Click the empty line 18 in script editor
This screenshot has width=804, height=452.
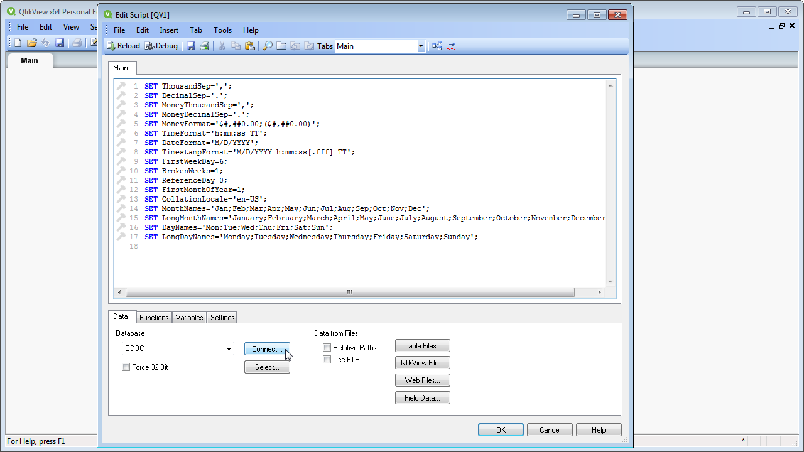[314, 247]
